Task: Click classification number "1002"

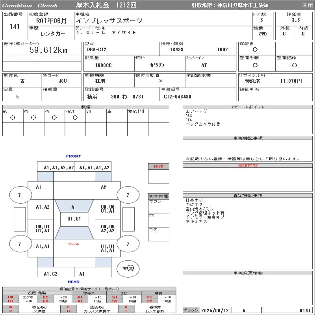Action: click(x=222, y=50)
